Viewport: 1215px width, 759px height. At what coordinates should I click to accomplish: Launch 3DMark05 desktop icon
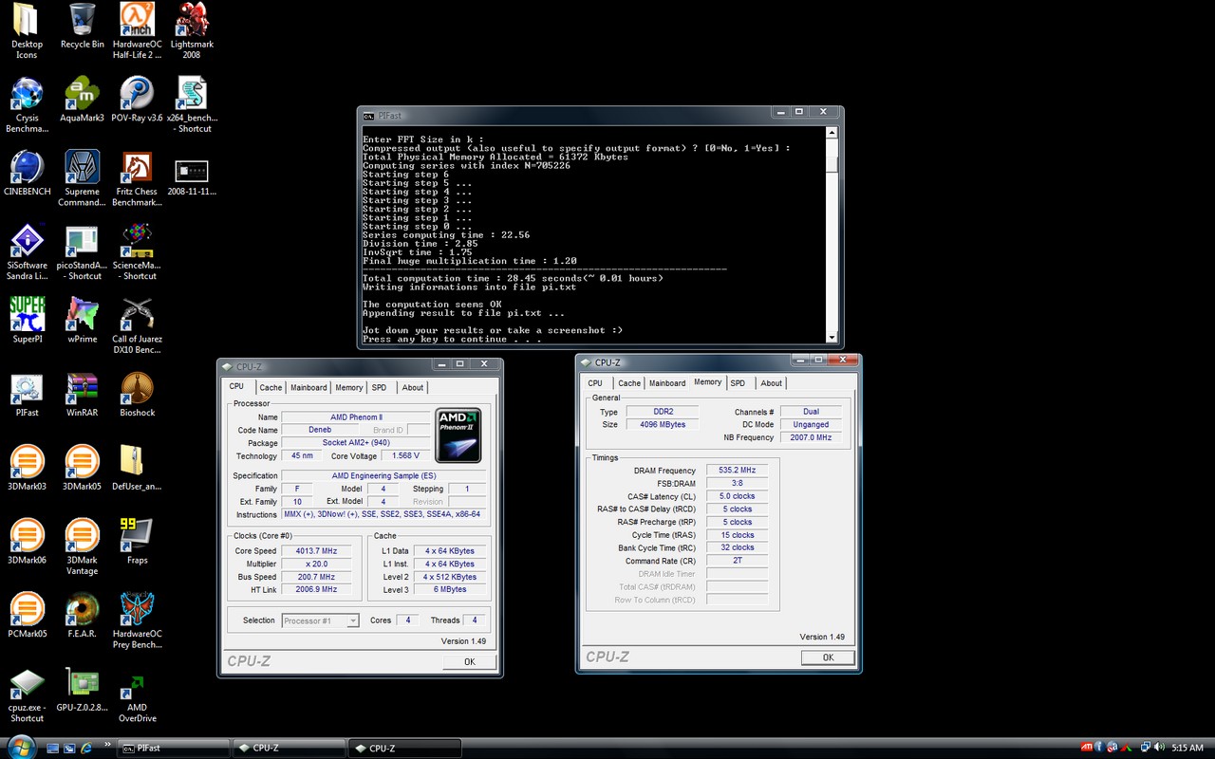click(83, 469)
